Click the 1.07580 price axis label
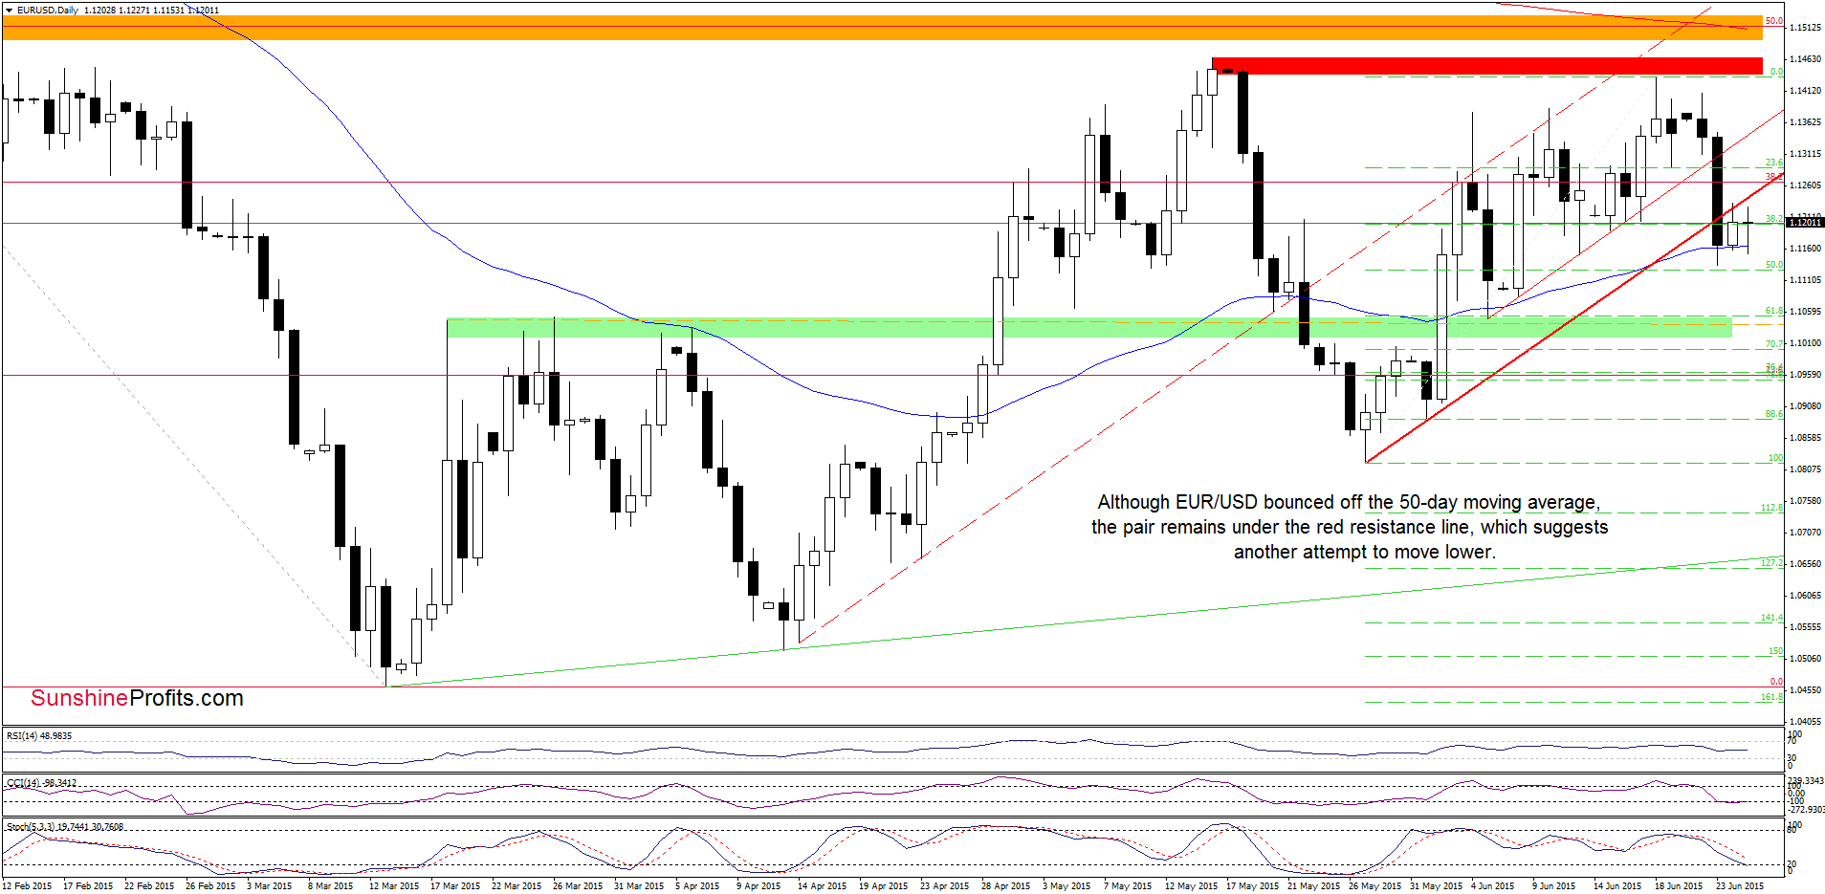 click(x=1806, y=501)
